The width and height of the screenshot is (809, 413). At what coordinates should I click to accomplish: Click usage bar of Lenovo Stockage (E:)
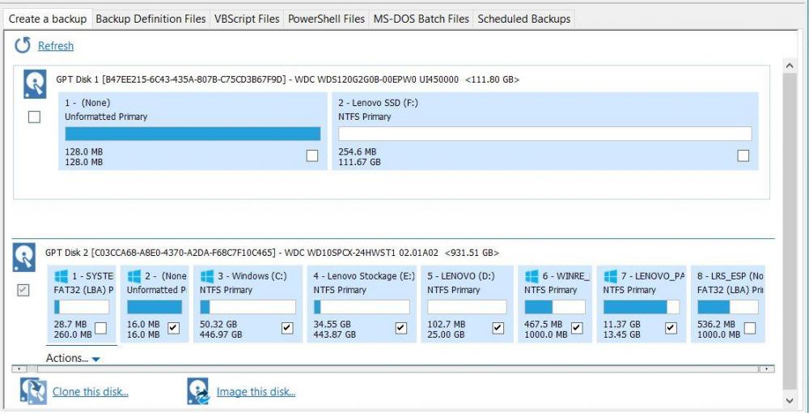point(361,308)
